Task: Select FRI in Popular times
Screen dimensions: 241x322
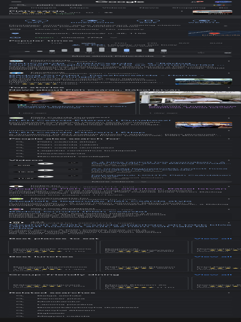Action: (152, 43)
